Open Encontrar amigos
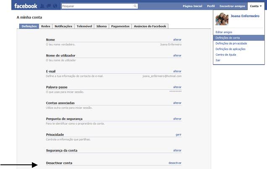The height and width of the screenshot is (169, 267). click(x=232, y=6)
